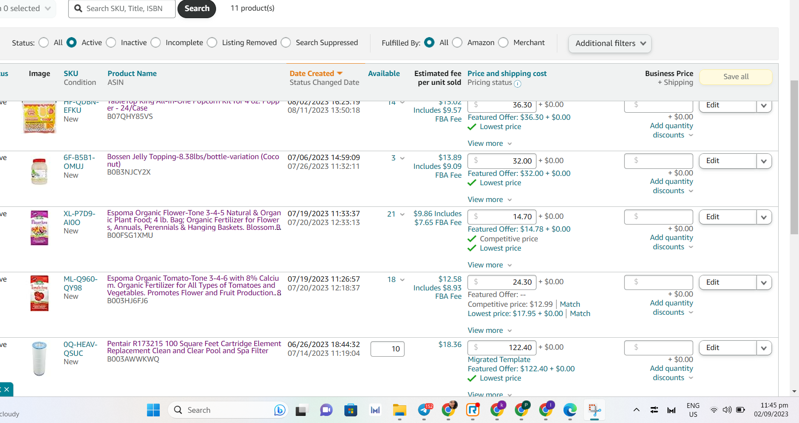
Task: Open the Additional filters dropdown
Action: pos(610,43)
